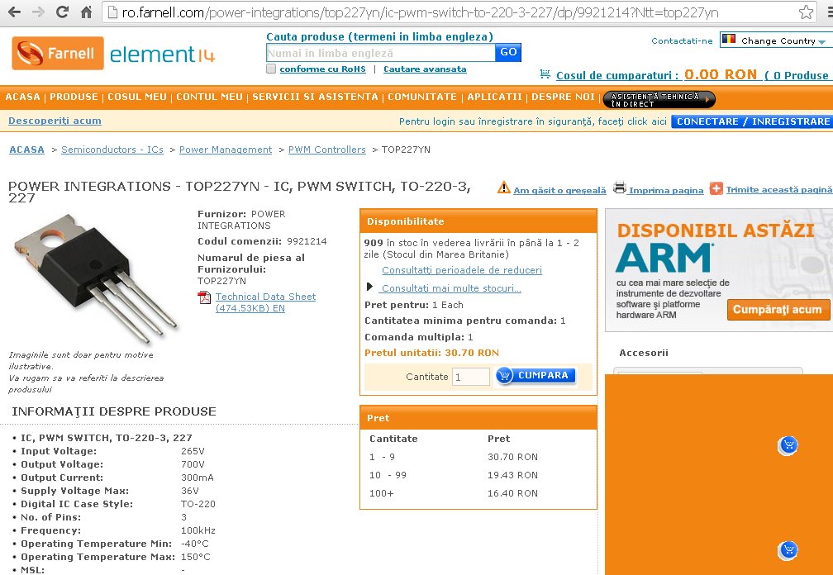
Task: Click the Romanian flag icon
Action: pos(729,40)
